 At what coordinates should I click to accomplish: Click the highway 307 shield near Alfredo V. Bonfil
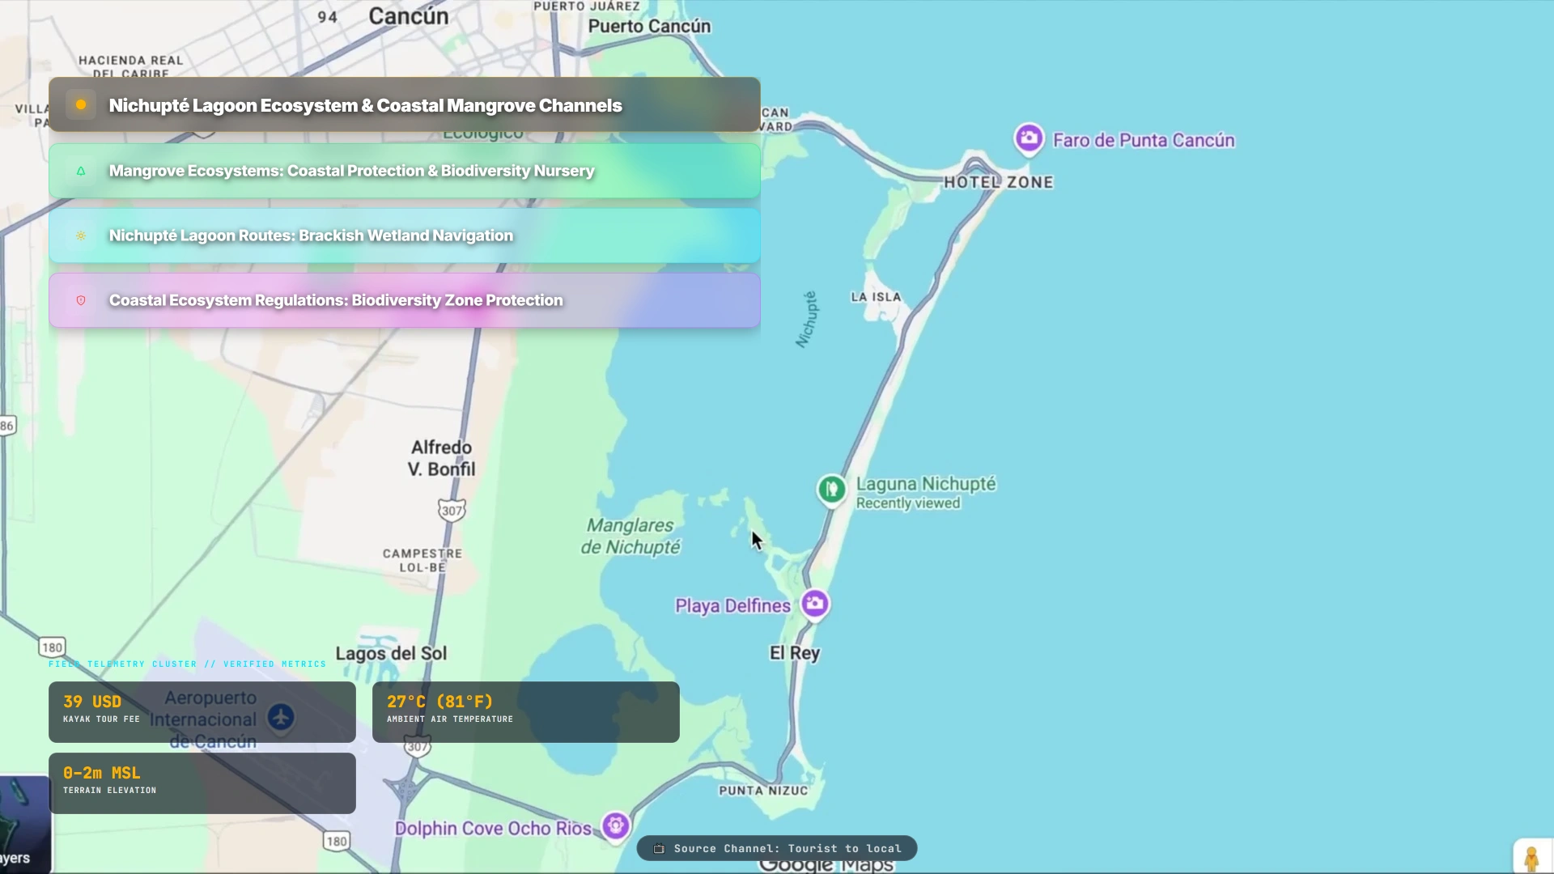pos(452,510)
